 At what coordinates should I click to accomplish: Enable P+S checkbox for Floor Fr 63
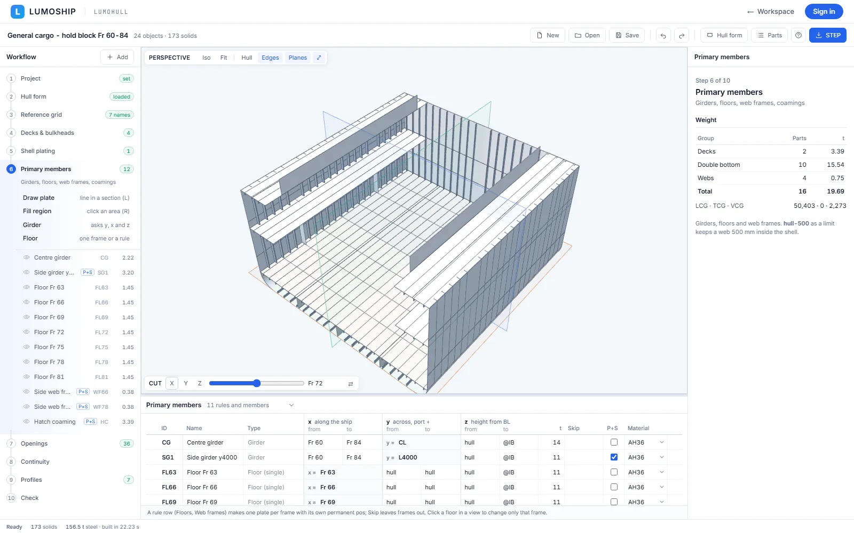click(614, 472)
